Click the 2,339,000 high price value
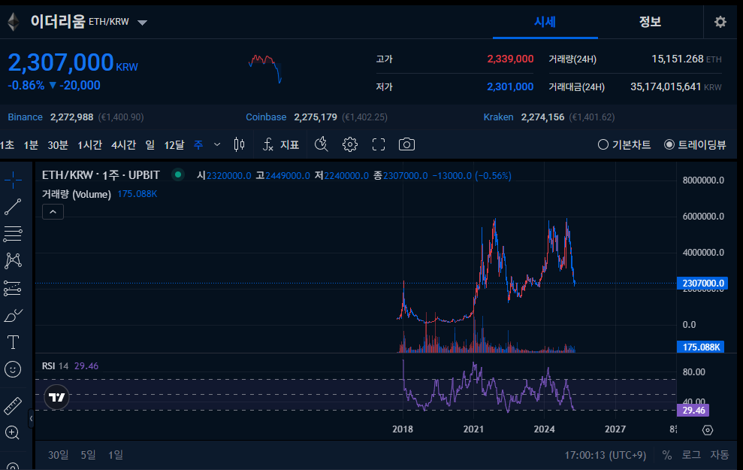743x470 pixels. 510,59
